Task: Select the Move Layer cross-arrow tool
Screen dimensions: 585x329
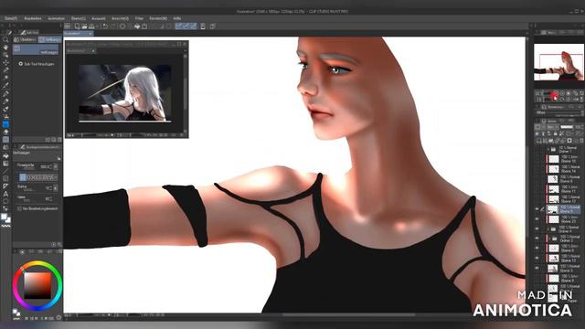Action: [5, 63]
